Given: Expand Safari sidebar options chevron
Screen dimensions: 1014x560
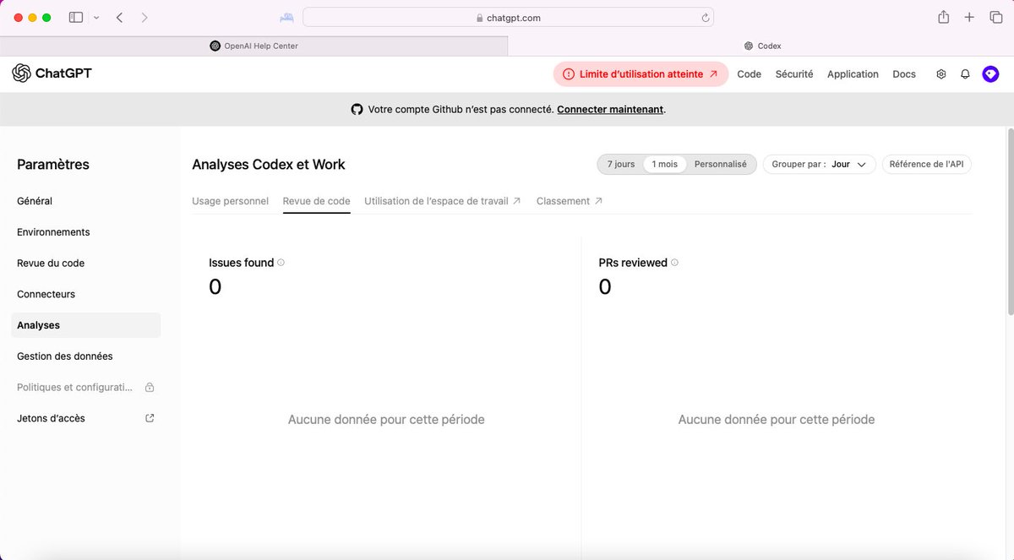Looking at the screenshot, I should 96,18.
